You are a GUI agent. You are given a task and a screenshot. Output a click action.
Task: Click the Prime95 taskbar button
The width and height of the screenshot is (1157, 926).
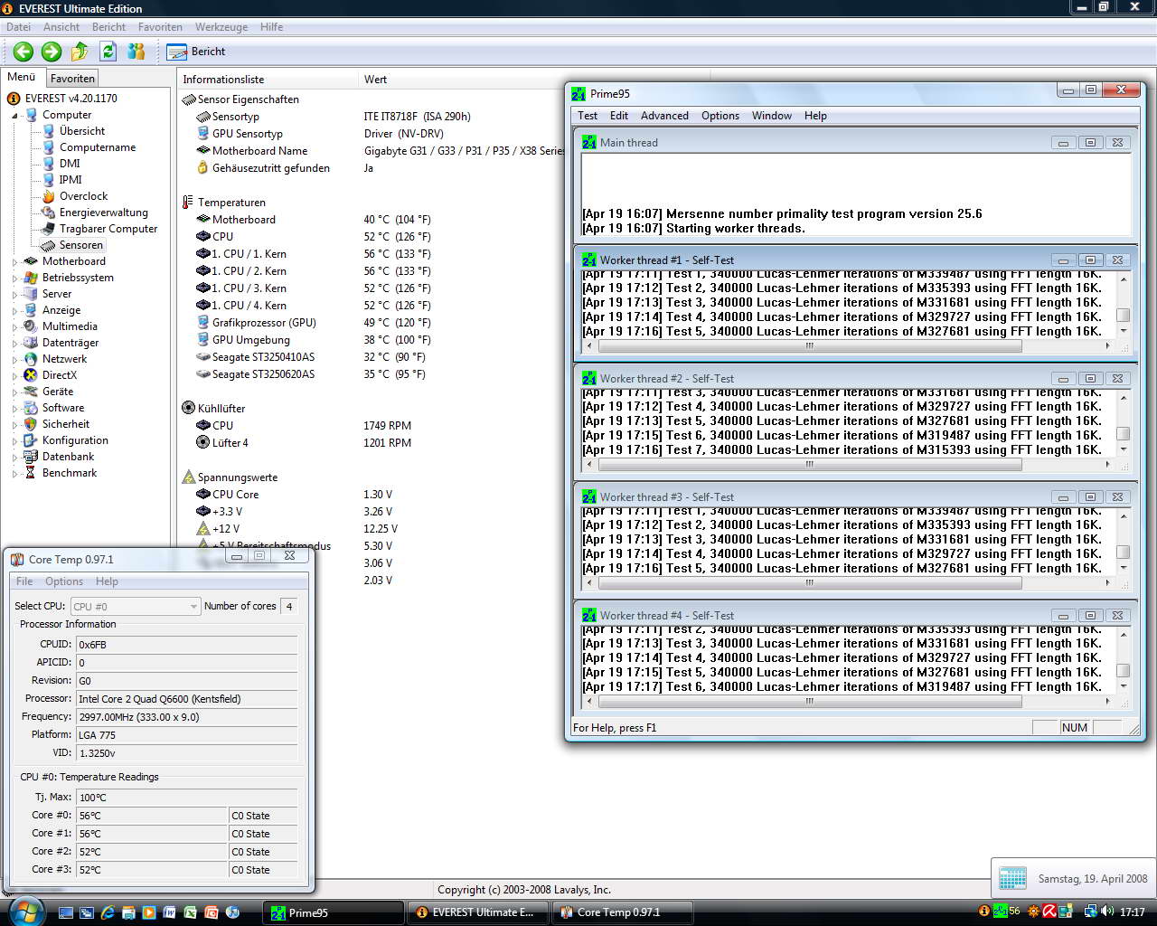(x=334, y=912)
